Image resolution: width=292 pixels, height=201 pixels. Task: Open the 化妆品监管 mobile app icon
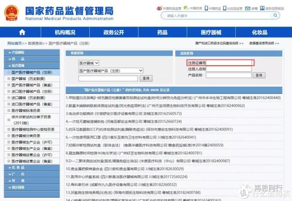tap(225, 8)
